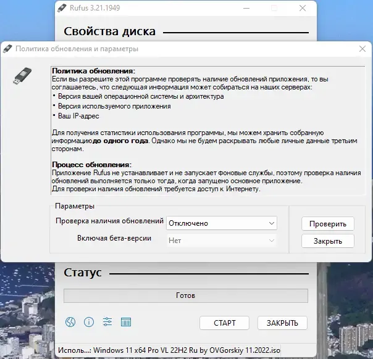Screen dimensions: 373x359
Task: Click the 'Закрыть' button in dialog
Action: tap(328, 241)
